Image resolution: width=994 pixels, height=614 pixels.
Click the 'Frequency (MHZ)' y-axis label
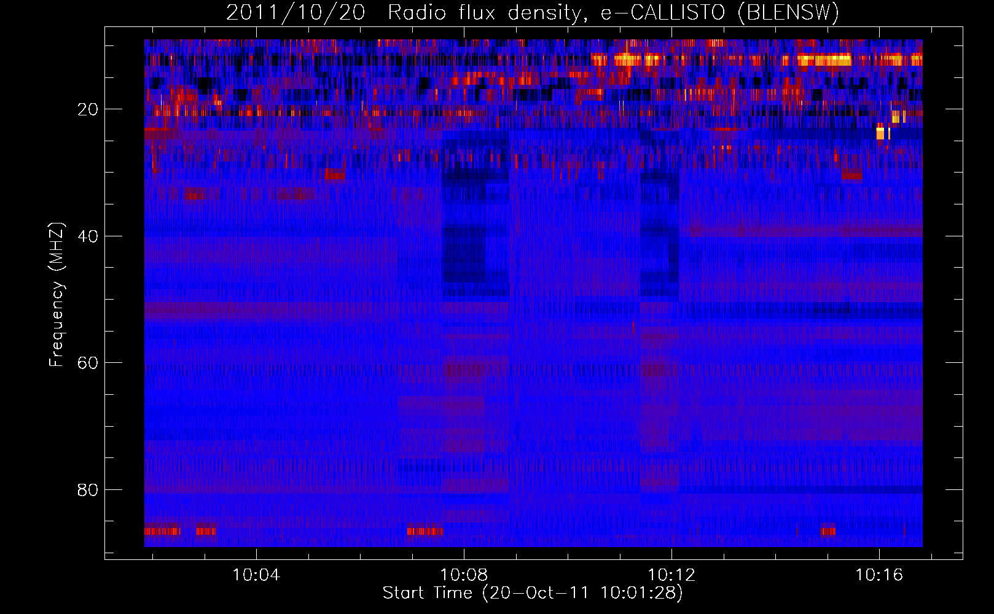pos(56,294)
